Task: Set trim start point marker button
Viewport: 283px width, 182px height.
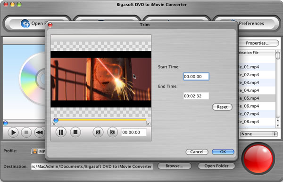Action: (x=98, y=132)
